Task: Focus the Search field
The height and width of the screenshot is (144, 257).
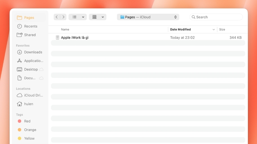Action: [216, 17]
